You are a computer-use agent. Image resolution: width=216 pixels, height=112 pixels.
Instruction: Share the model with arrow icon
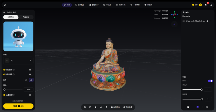click(101, 107)
